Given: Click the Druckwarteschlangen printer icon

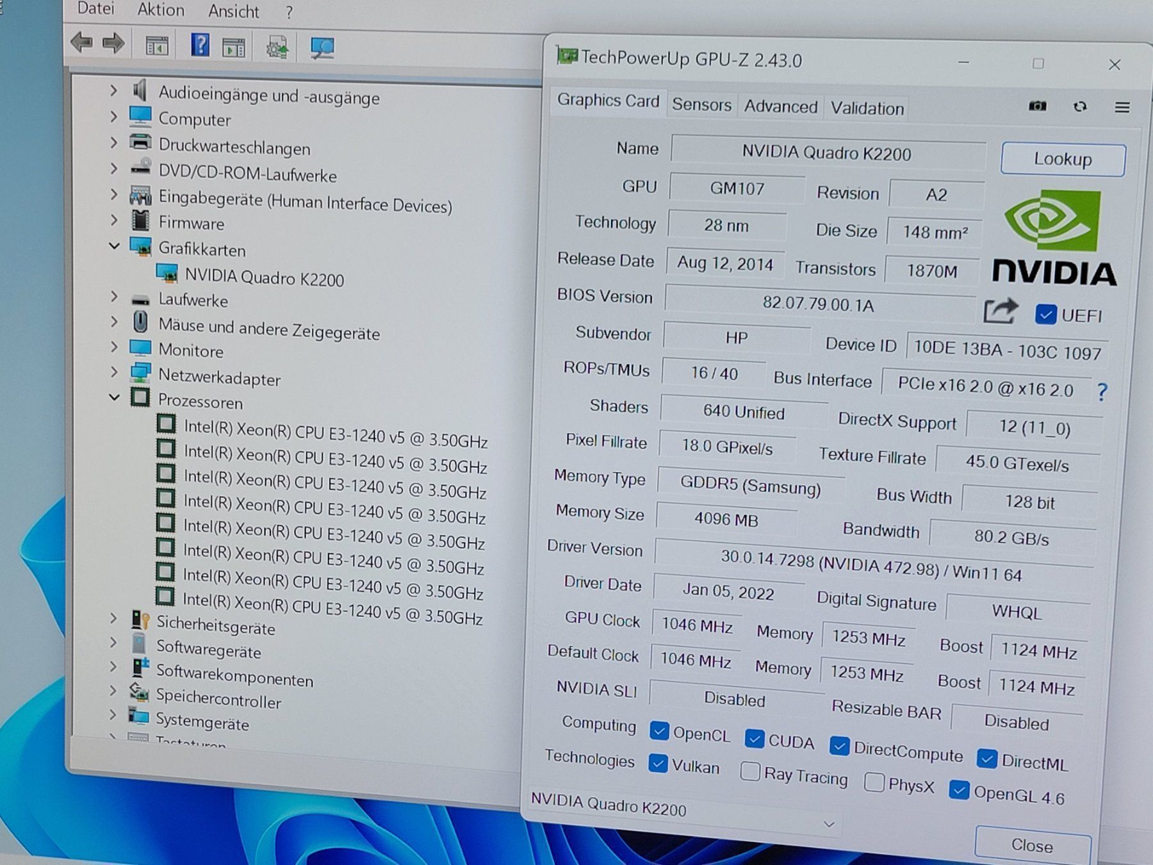Looking at the screenshot, I should 140,142.
